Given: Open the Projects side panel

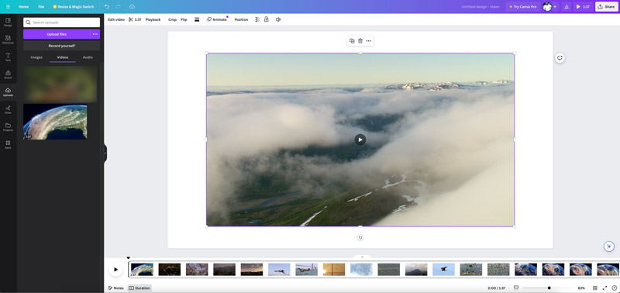Looking at the screenshot, I should [8, 127].
